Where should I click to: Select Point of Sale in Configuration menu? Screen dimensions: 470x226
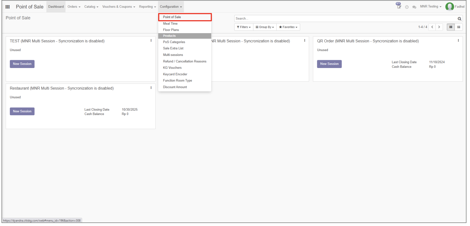(x=173, y=17)
